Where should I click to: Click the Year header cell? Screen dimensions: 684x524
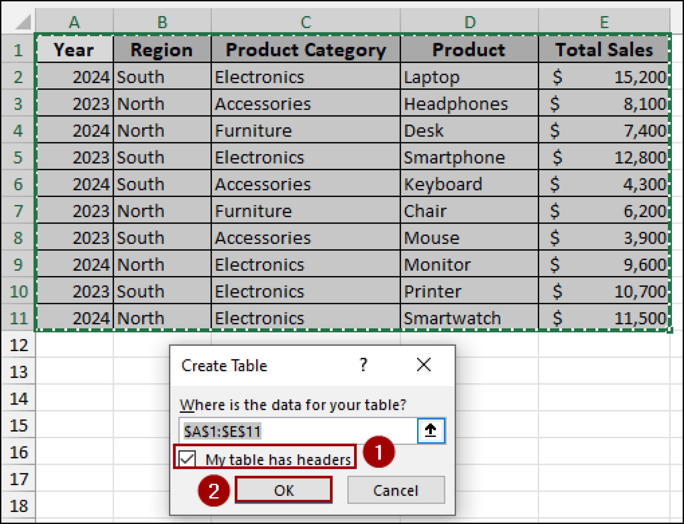click(x=74, y=49)
